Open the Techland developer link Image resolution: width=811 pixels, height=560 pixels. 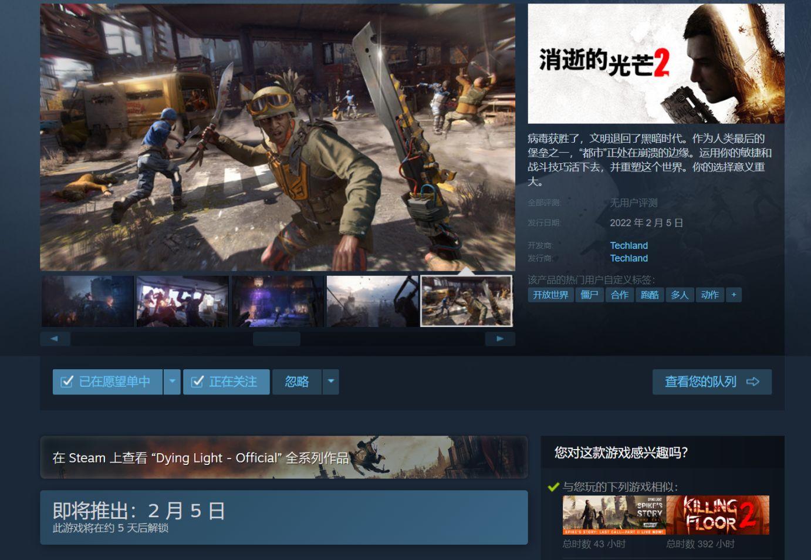[628, 245]
